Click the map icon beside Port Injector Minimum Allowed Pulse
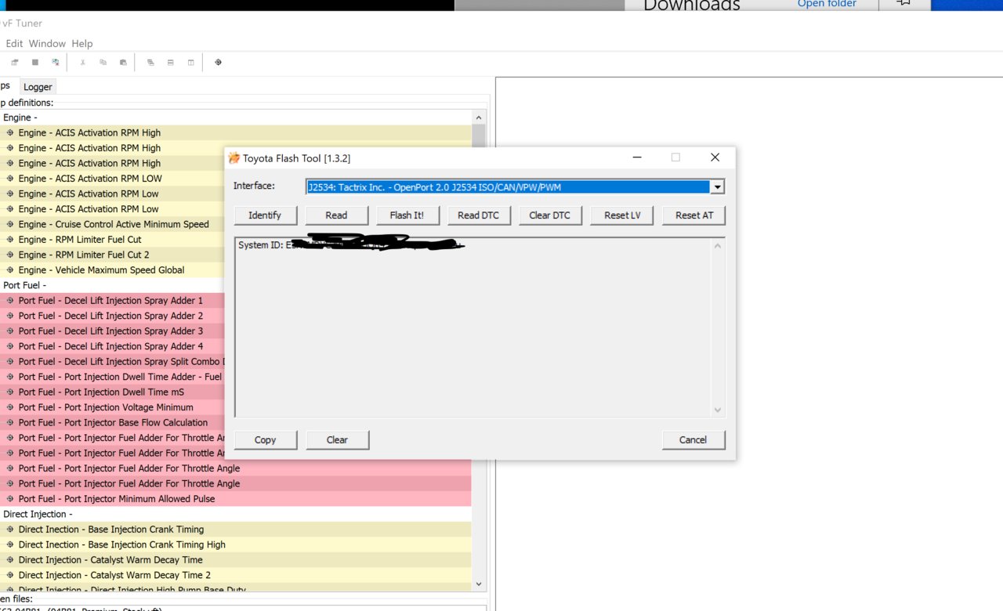This screenshot has width=1003, height=611. [x=10, y=499]
